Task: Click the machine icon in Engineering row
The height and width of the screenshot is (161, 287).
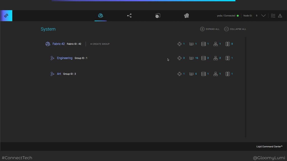Action: (228, 58)
